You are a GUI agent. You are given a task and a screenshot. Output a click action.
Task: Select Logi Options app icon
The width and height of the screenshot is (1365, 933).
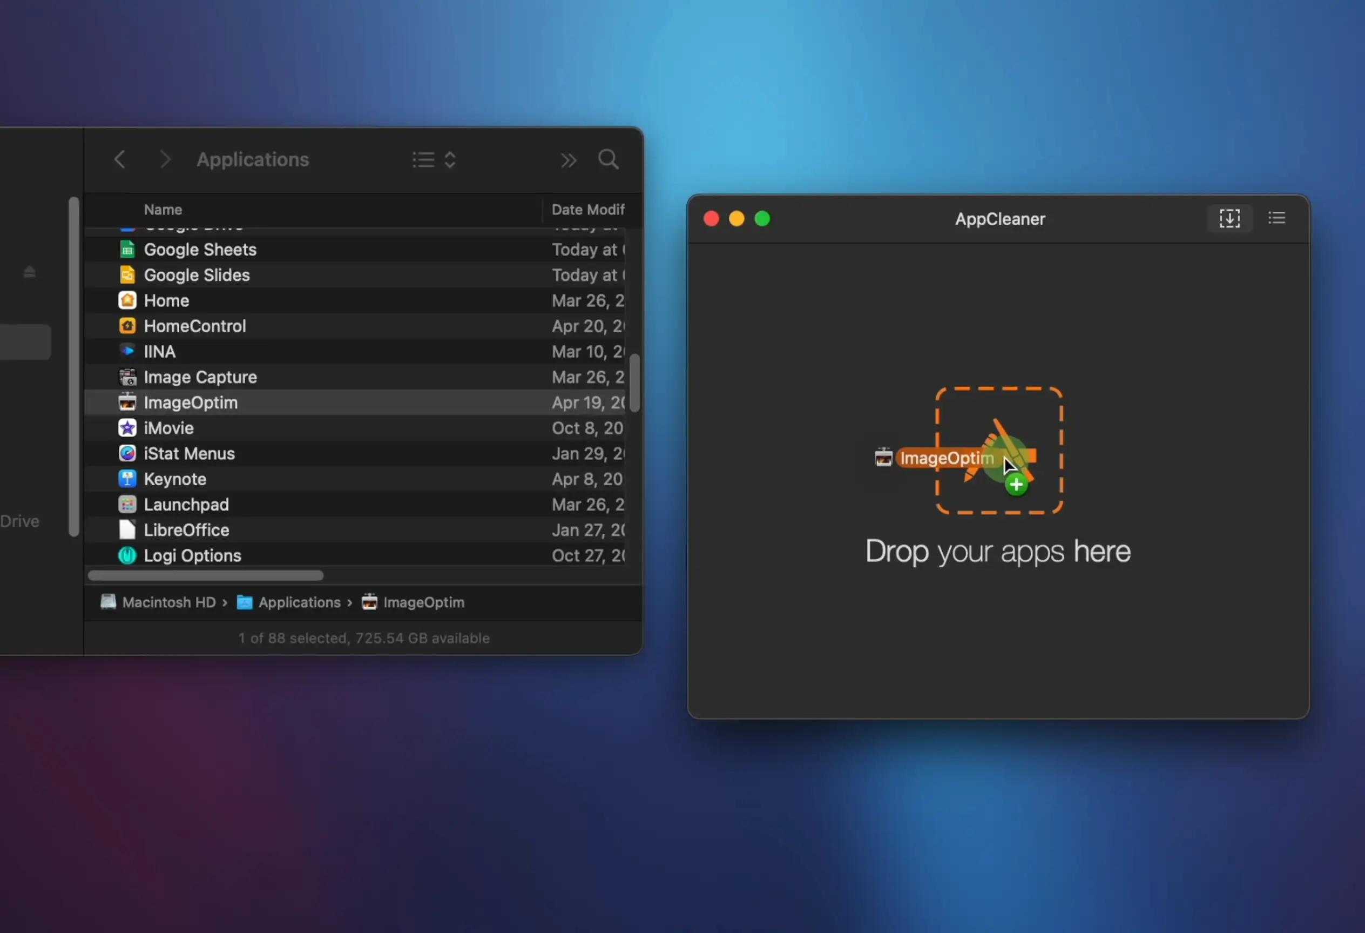pyautogui.click(x=127, y=556)
